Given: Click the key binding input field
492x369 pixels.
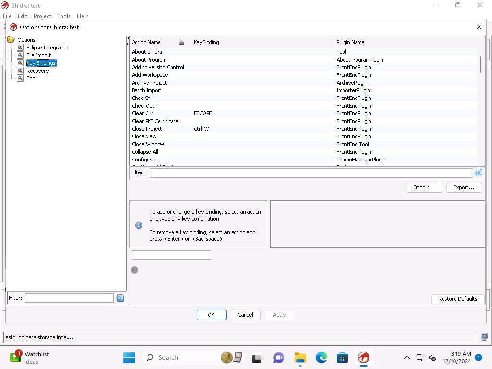Looking at the screenshot, I should point(171,255).
